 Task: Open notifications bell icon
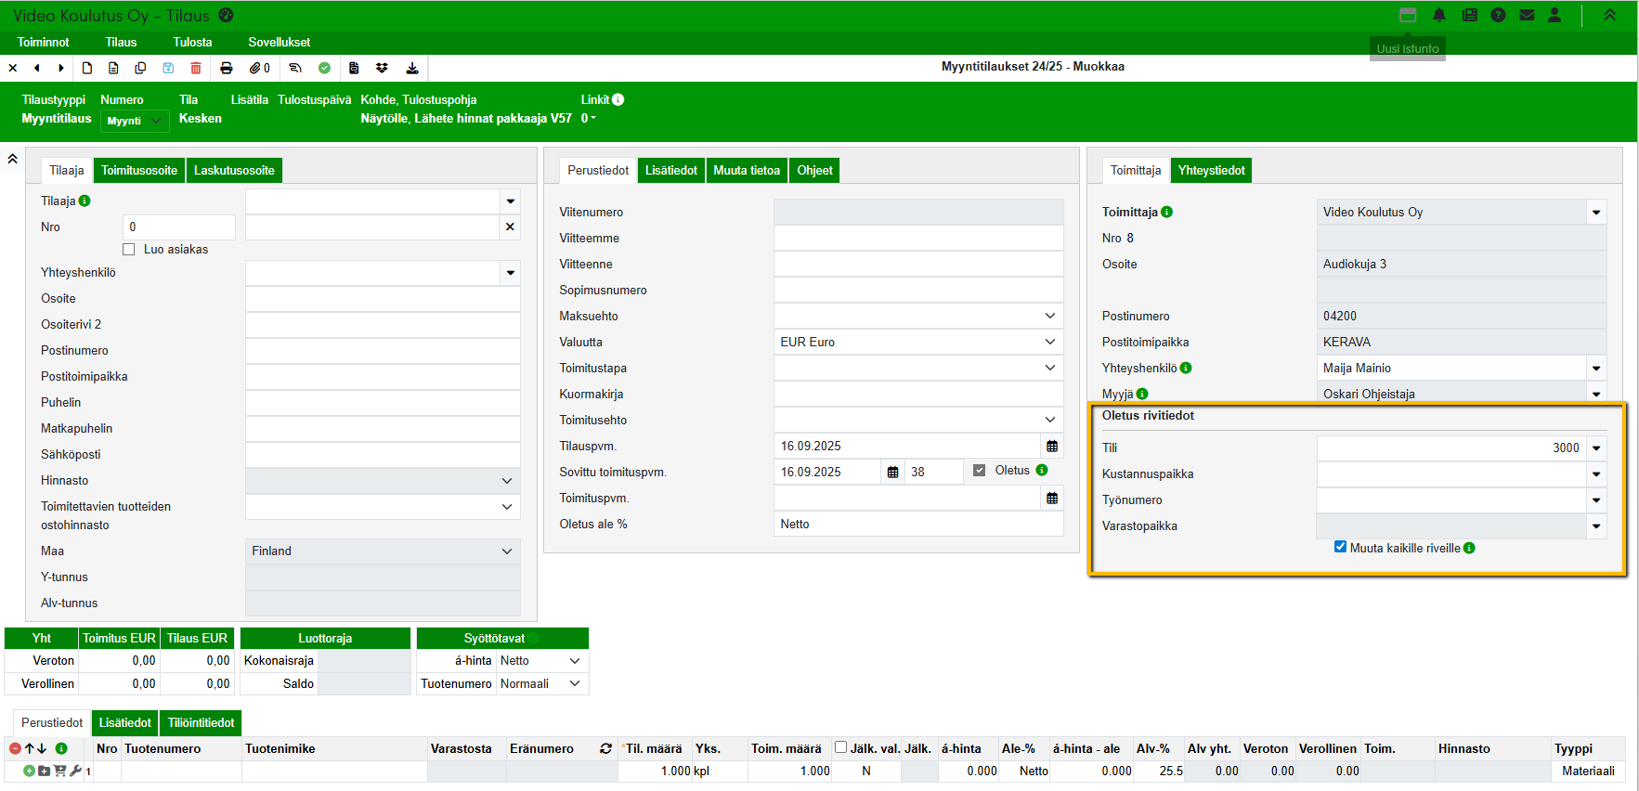(1438, 15)
